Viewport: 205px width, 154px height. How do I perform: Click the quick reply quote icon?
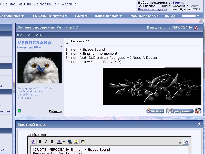click(x=198, y=111)
